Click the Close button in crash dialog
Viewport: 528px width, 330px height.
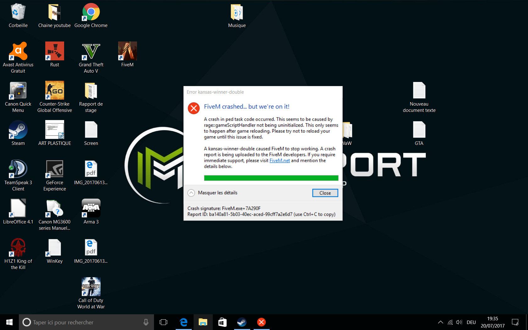[x=325, y=193]
